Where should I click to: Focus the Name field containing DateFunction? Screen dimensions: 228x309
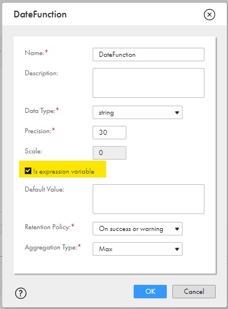click(149, 54)
